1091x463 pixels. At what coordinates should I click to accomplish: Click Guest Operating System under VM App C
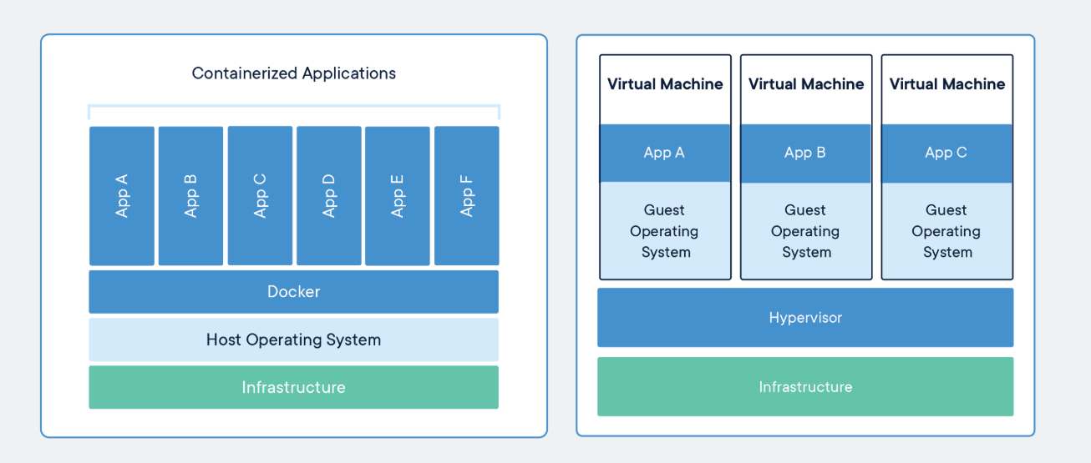pyautogui.click(x=946, y=231)
